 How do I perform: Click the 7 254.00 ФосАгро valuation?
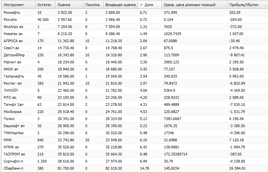(x=65, y=27)
